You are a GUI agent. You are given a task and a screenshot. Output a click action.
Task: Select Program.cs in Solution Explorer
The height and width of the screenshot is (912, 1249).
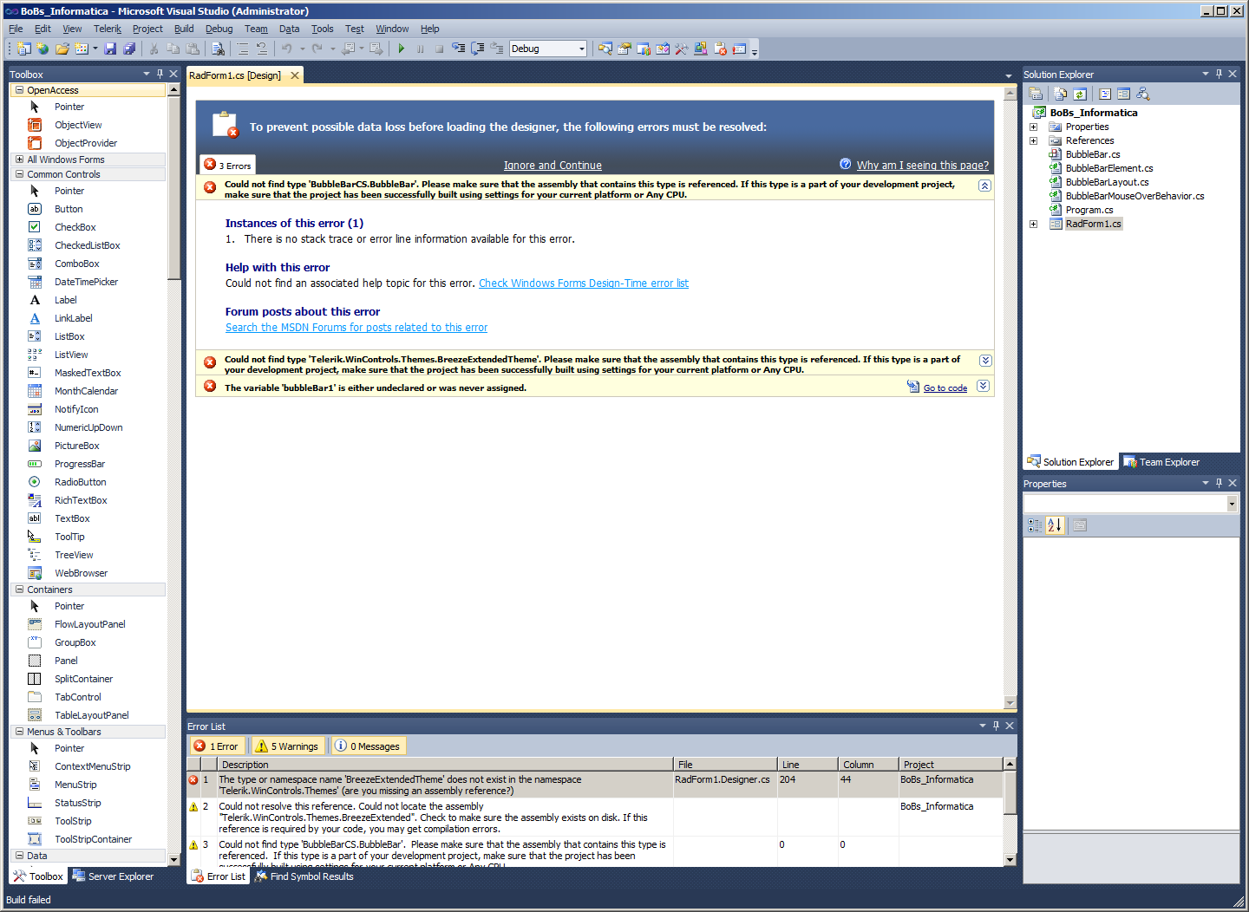pos(1089,210)
